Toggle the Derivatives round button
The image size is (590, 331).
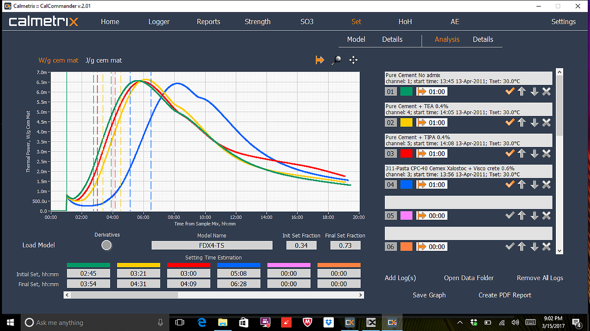[107, 245]
